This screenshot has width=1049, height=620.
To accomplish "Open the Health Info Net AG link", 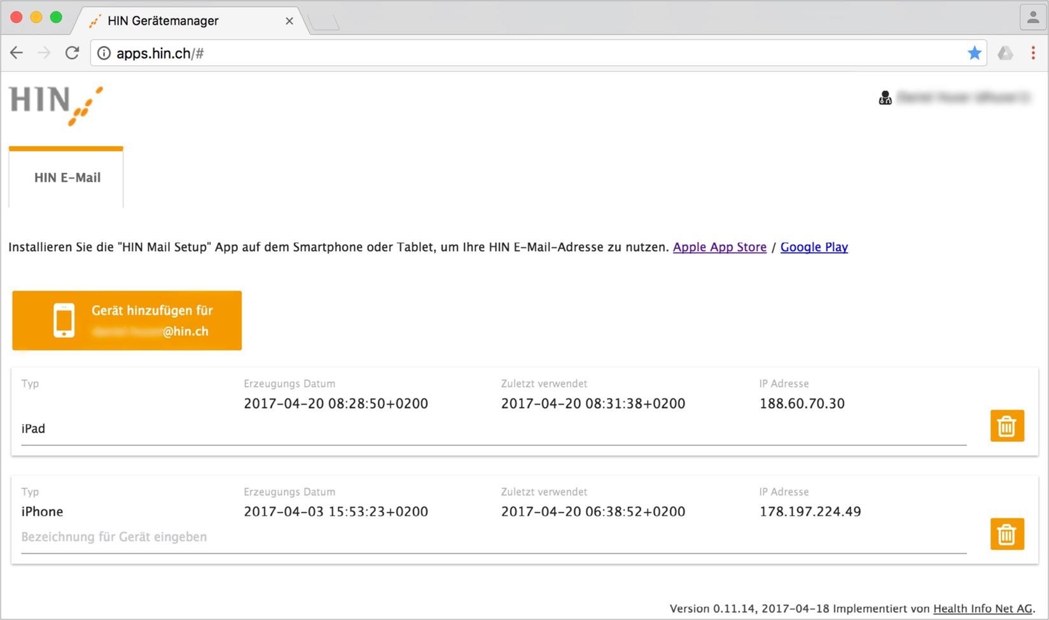I will point(983,609).
